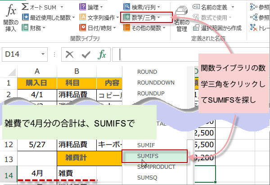Expand the 文字列操作 dropdown arrow
This screenshot has width=270, height=185.
[117, 18]
